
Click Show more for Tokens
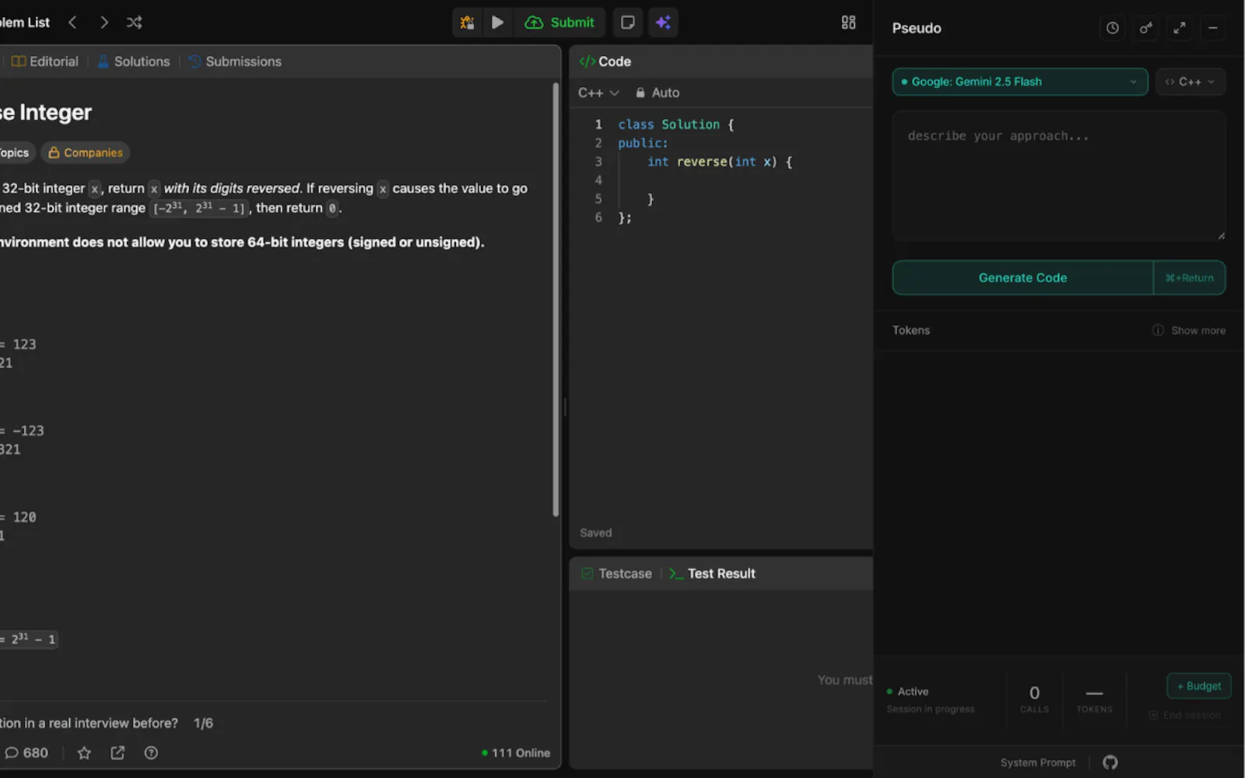tap(1198, 331)
